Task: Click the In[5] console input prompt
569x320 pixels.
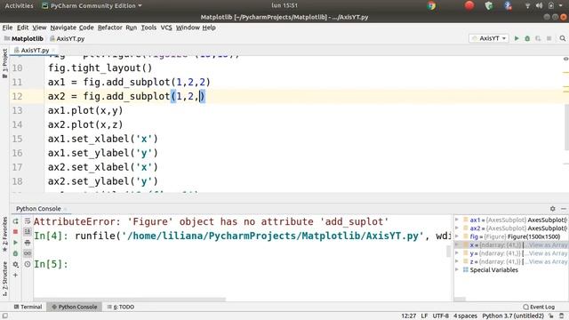Action: click(x=51, y=264)
